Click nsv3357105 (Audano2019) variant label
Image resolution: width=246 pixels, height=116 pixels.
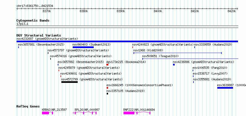point(125,91)
